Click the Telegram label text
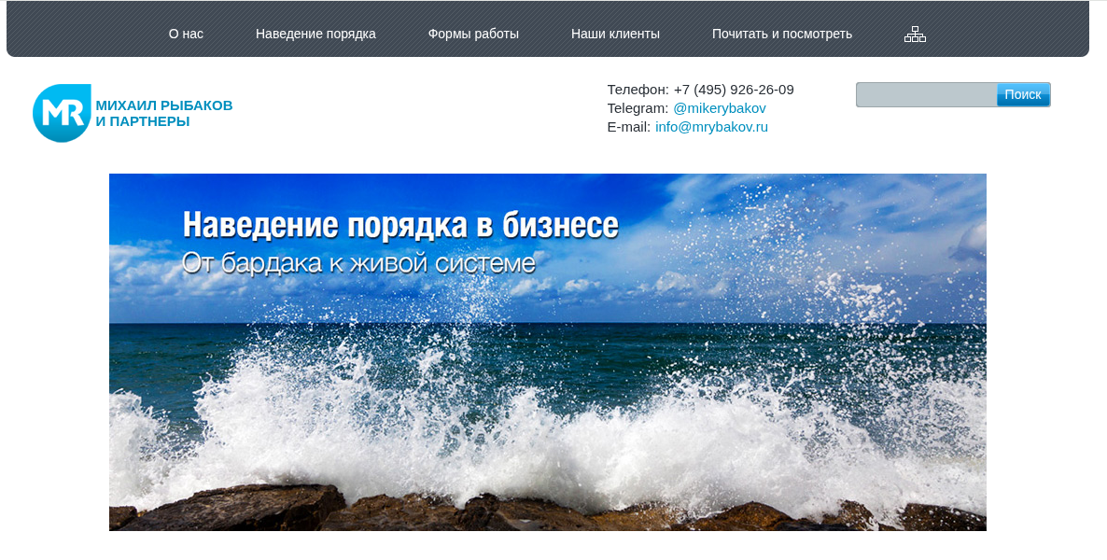Viewport: 1107px width, 560px height. tap(638, 108)
